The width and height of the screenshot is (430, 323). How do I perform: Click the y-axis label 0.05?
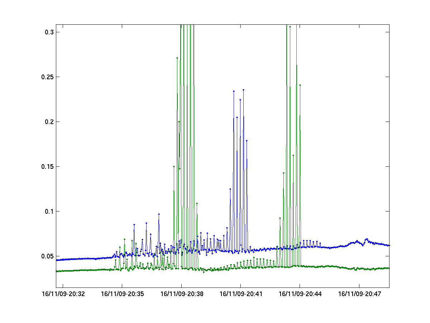tap(47, 256)
